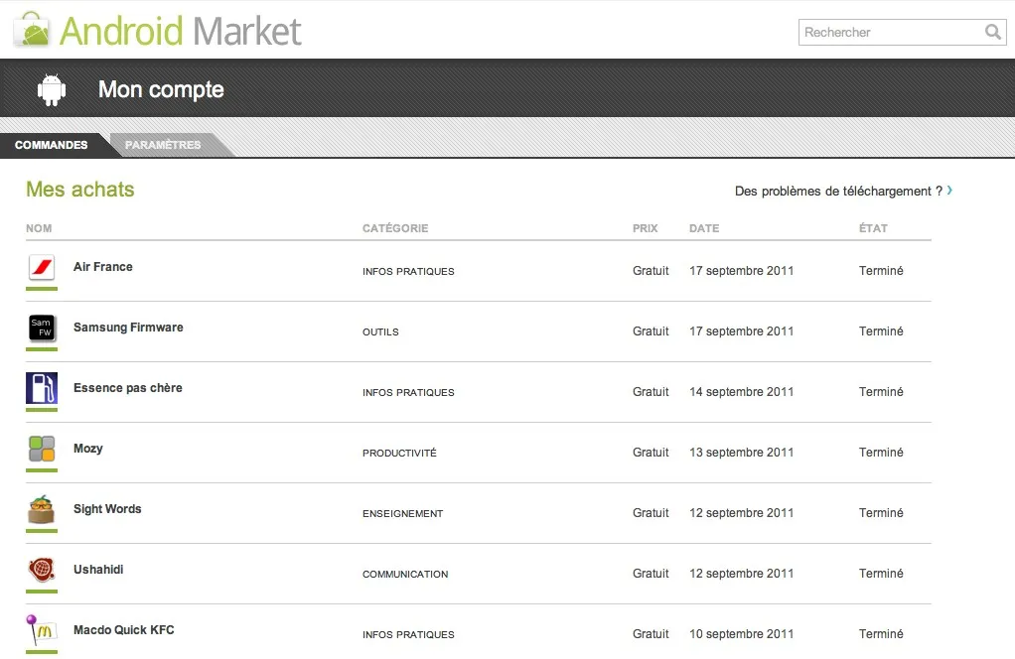Open the Sight Words app icon
The image size is (1015, 659).
coord(42,509)
